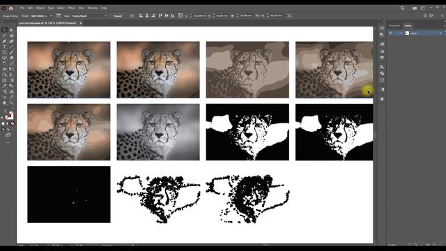Image resolution: width=446 pixels, height=251 pixels.
Task: Open the View Tracing Result dropdown
Action: (89, 16)
